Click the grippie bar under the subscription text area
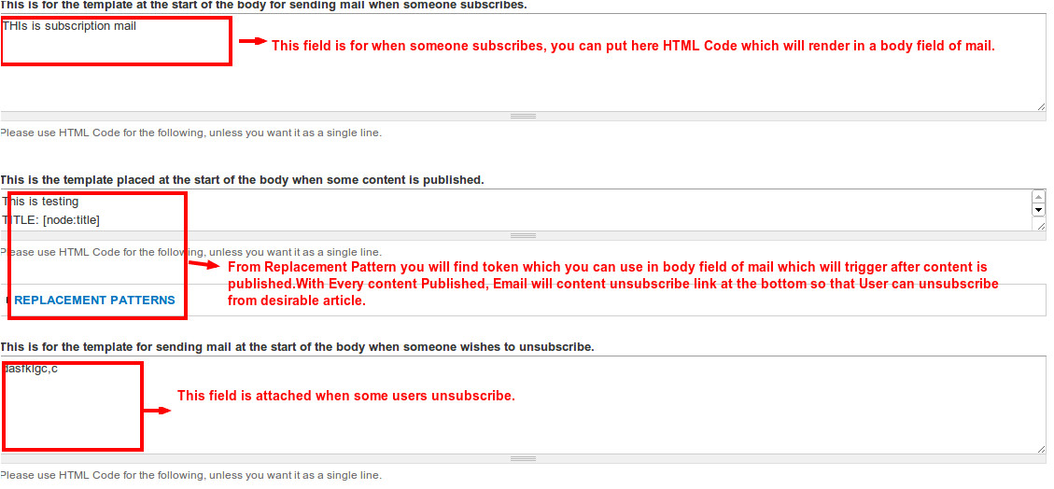 [523, 117]
